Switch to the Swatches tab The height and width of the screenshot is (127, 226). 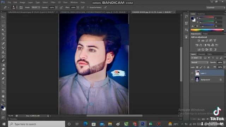[x=201, y=14]
